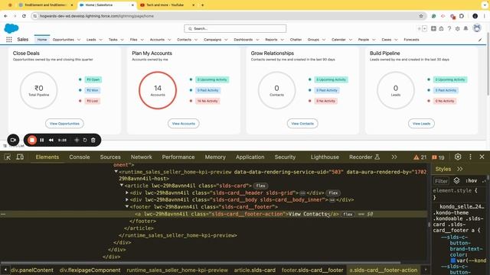Select footer.slds-card__footer in the breadcrumb
This screenshot has width=490, height=275.
pos(312,270)
